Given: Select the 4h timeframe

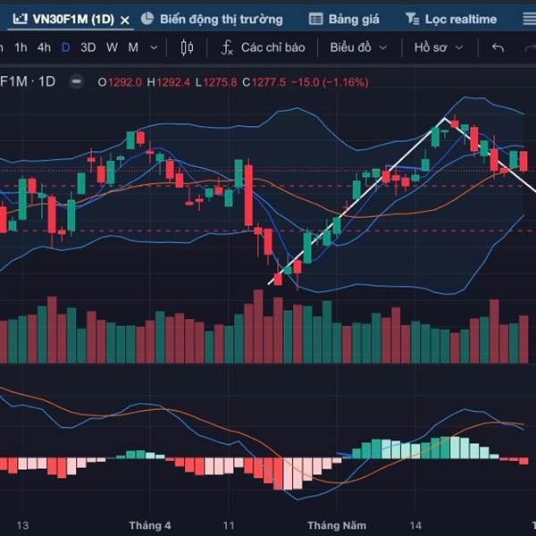Looking at the screenshot, I should [44, 47].
